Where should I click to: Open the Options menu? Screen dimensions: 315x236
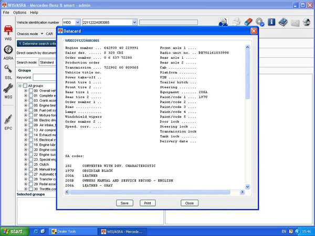coord(20,13)
